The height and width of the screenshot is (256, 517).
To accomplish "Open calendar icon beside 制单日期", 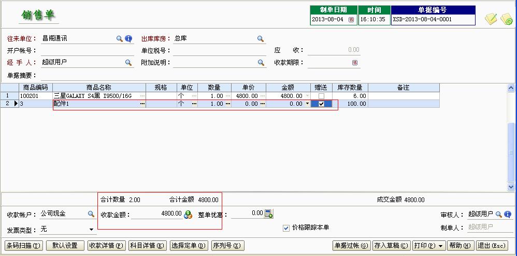I will pyautogui.click(x=351, y=20).
